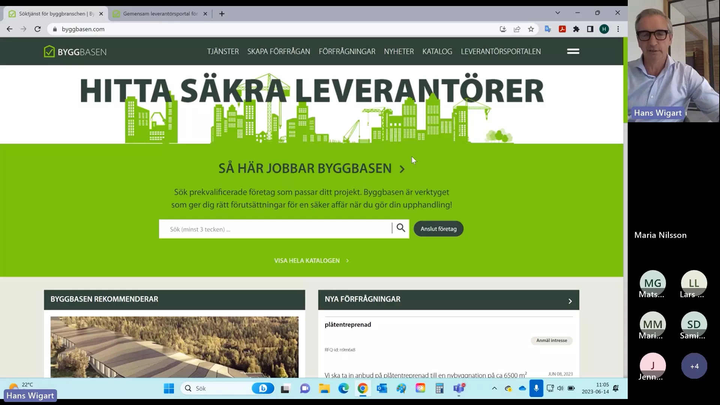Image resolution: width=720 pixels, height=405 pixels.
Task: Open the Chrome profile avatar H
Action: point(604,29)
